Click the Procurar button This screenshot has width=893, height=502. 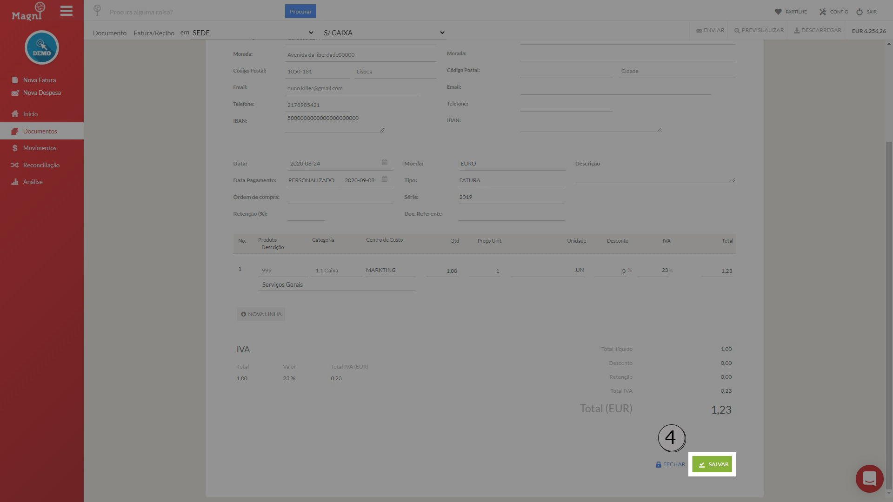pos(300,11)
